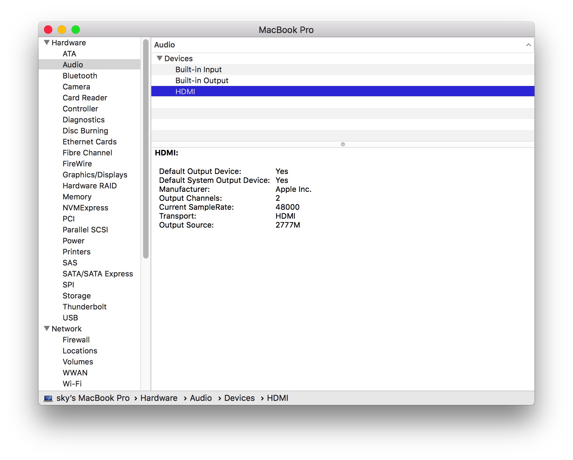Click the Audio column sort chevron
This screenshot has width=573, height=460.
point(528,45)
